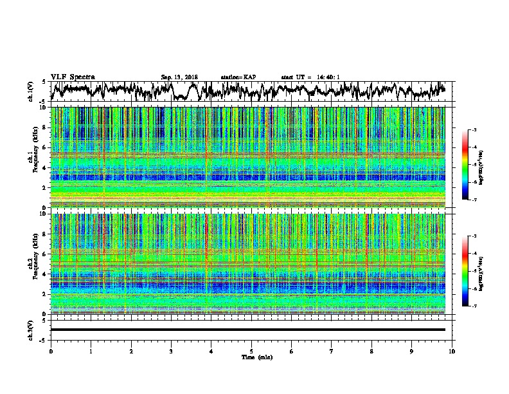Click the ch.2 spectrogram color bar
Image resolution: width=509 pixels, height=394 pixels.
click(x=465, y=271)
